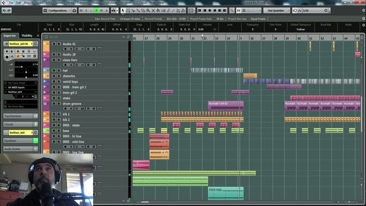Click the yellow thelfiser_x64 instrument header
366x206 pixels.
pyautogui.click(x=21, y=132)
